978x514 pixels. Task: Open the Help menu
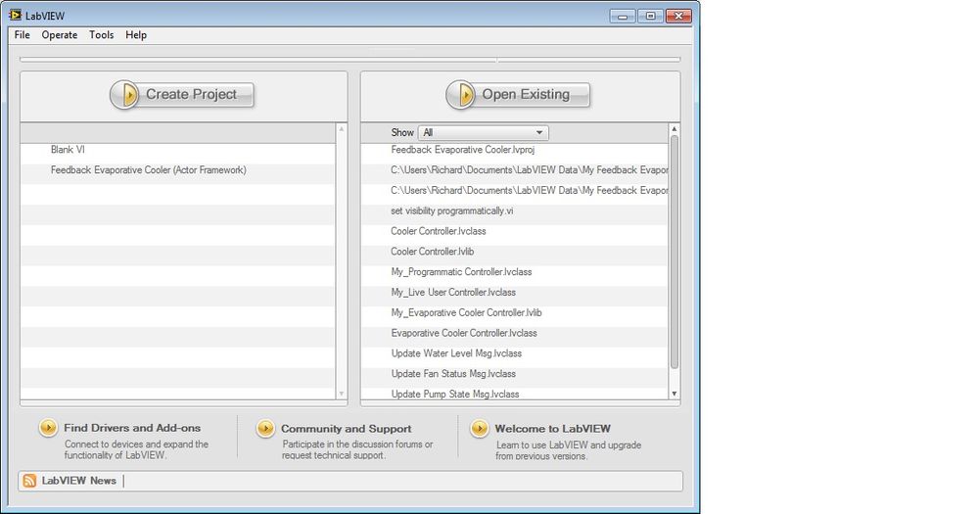136,35
